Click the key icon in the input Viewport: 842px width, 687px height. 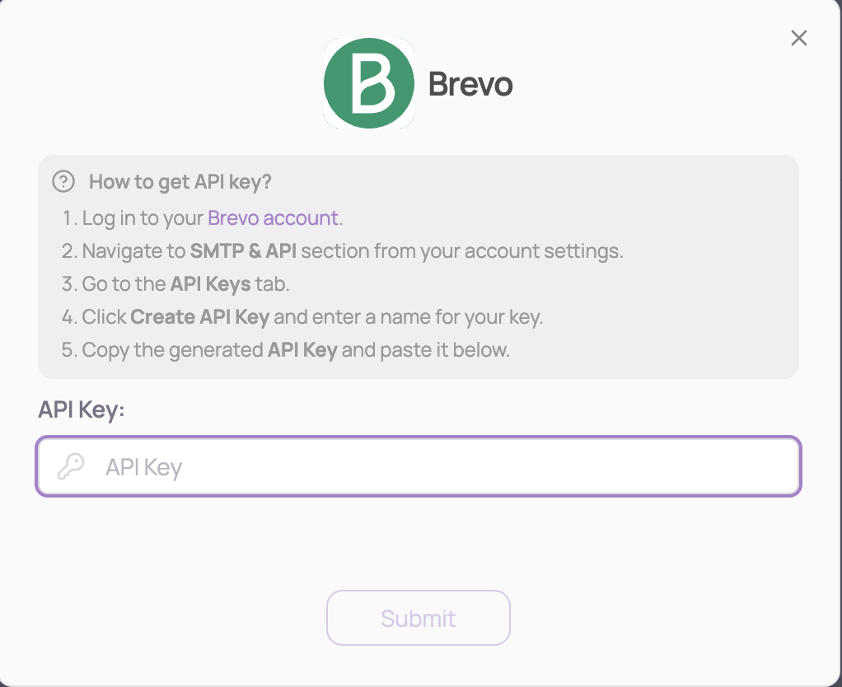pos(71,467)
